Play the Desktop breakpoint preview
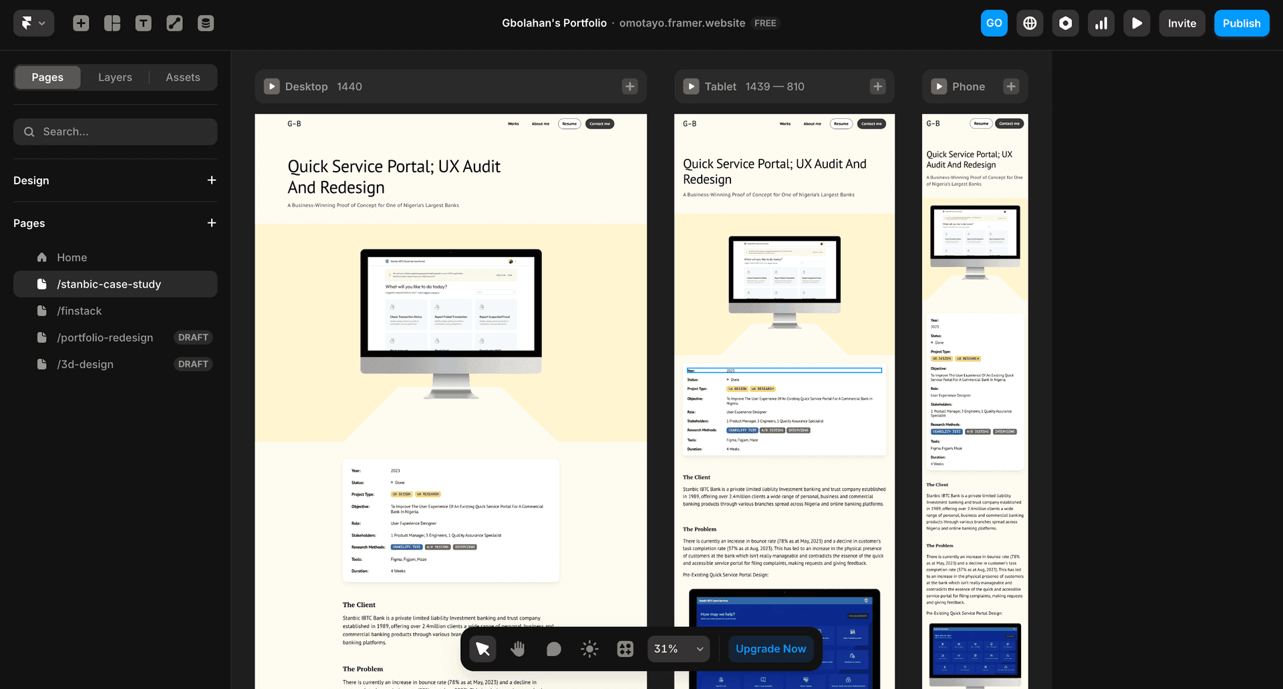The height and width of the screenshot is (689, 1283). point(271,87)
